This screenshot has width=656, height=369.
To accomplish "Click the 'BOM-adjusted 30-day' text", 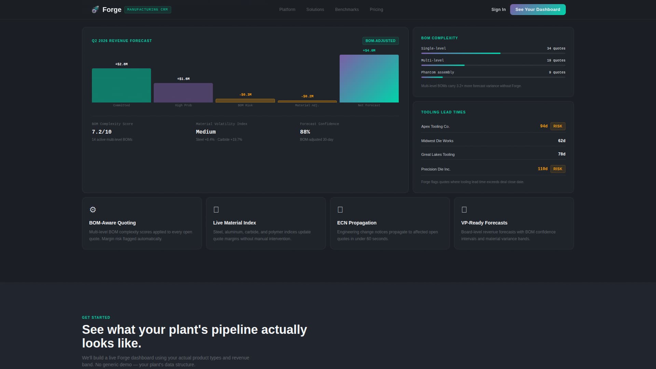I will point(316,139).
